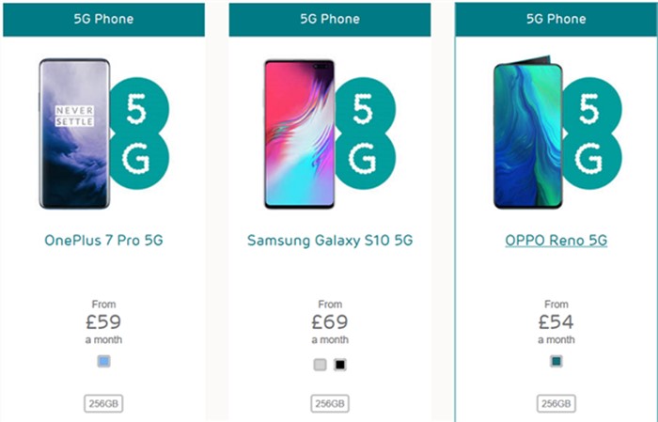Screen dimensions: 658x422
Task: Open the OnePlus 7 Pro 5G link
Action: pos(103,241)
